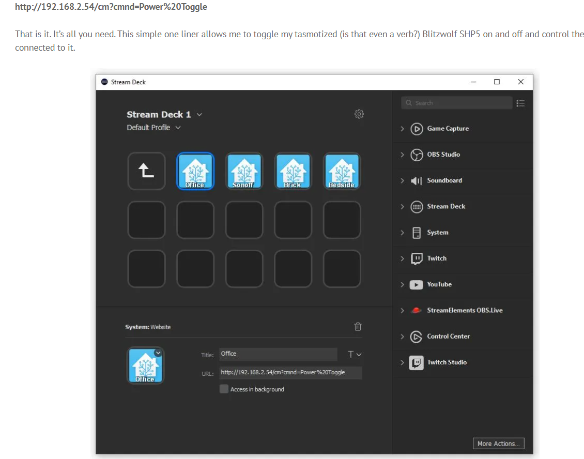Select the Brick key on the deck
Screen dimensions: 584x459
[293, 171]
